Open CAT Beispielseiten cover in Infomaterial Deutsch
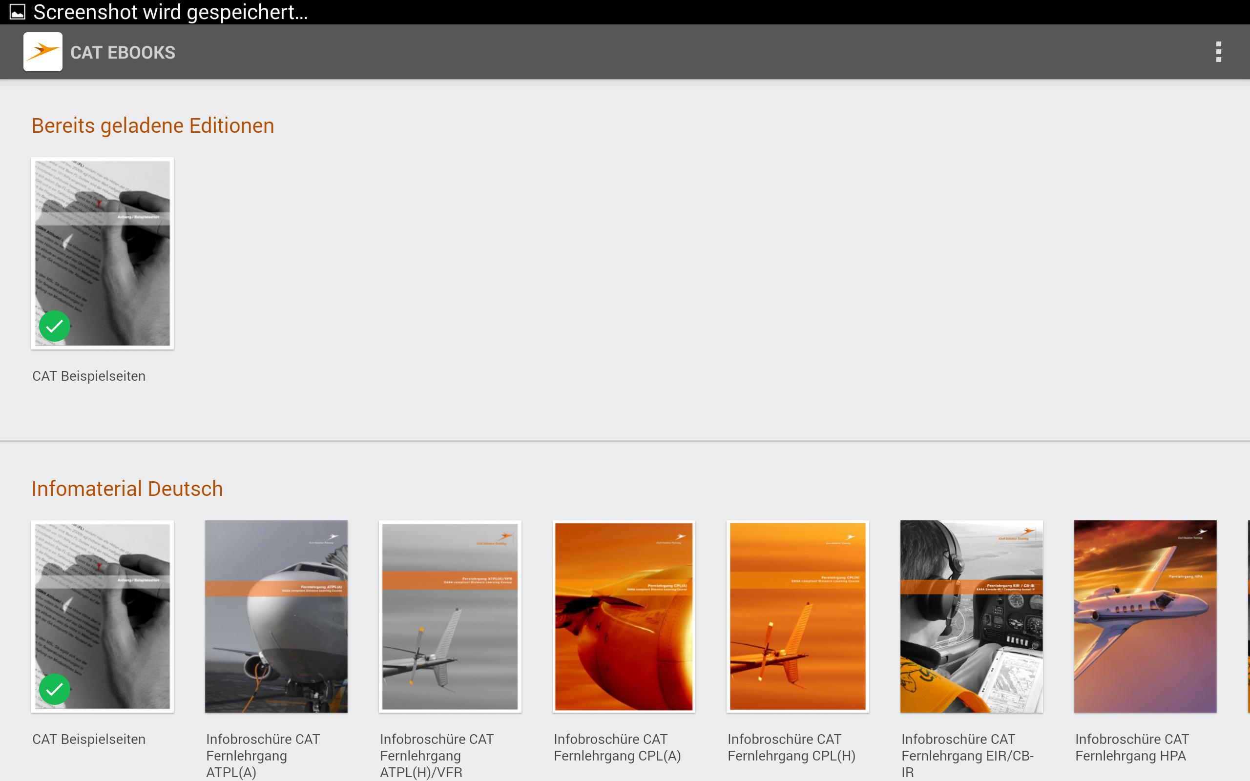Image resolution: width=1250 pixels, height=781 pixels. (102, 616)
